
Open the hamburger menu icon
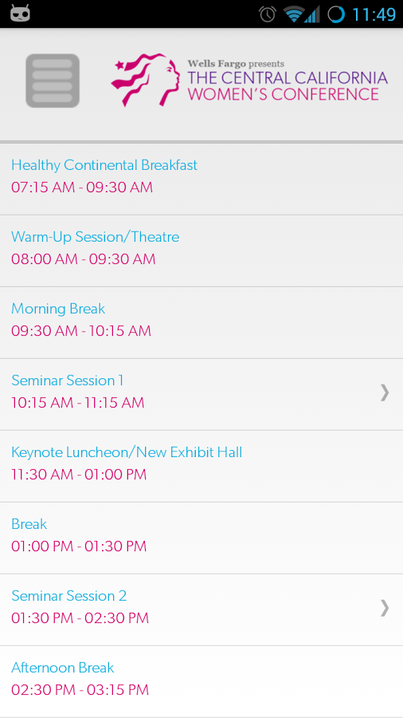click(x=53, y=81)
